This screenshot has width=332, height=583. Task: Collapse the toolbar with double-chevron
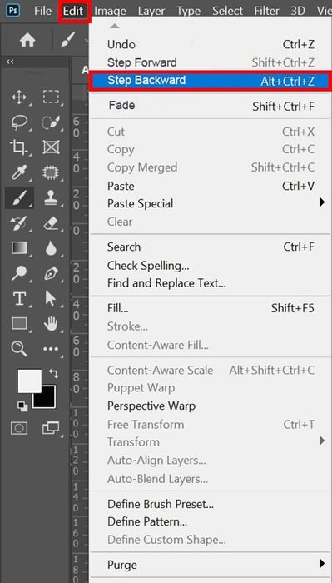click(x=10, y=62)
